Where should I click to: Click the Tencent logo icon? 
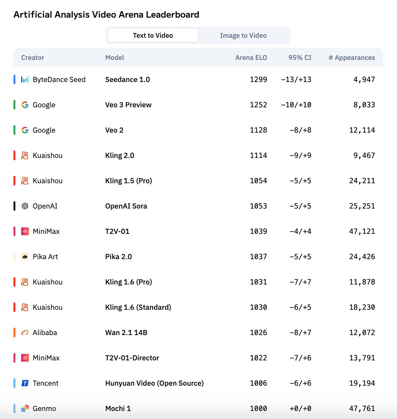pyautogui.click(x=25, y=383)
